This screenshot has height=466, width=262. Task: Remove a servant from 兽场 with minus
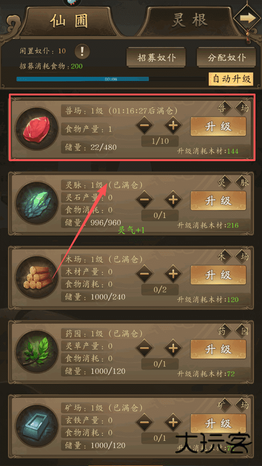click(144, 125)
